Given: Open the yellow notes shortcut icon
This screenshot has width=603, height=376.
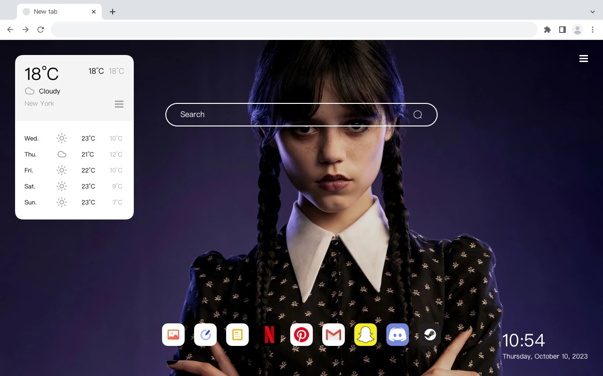Looking at the screenshot, I should click(x=237, y=335).
